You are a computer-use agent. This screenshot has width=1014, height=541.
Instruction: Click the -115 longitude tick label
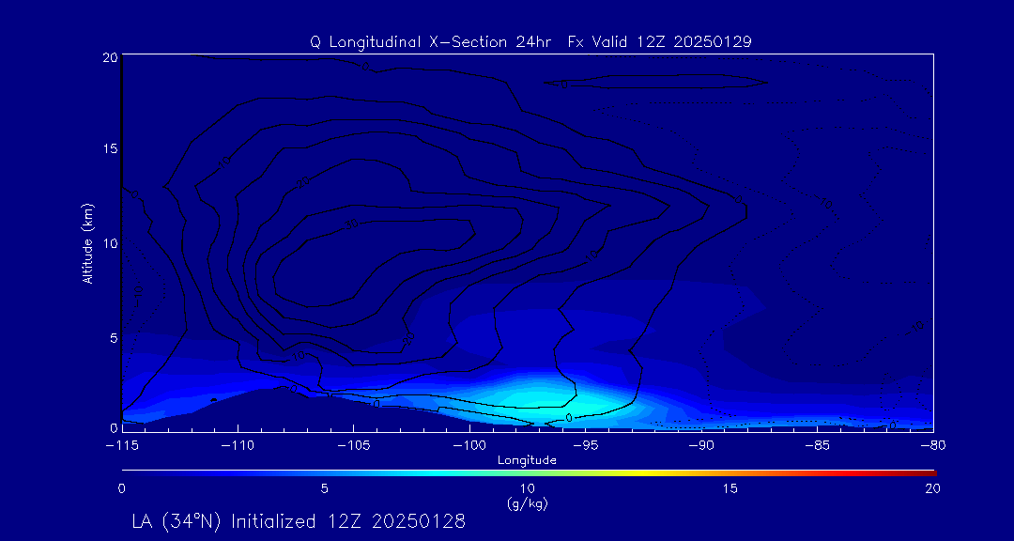coord(121,446)
